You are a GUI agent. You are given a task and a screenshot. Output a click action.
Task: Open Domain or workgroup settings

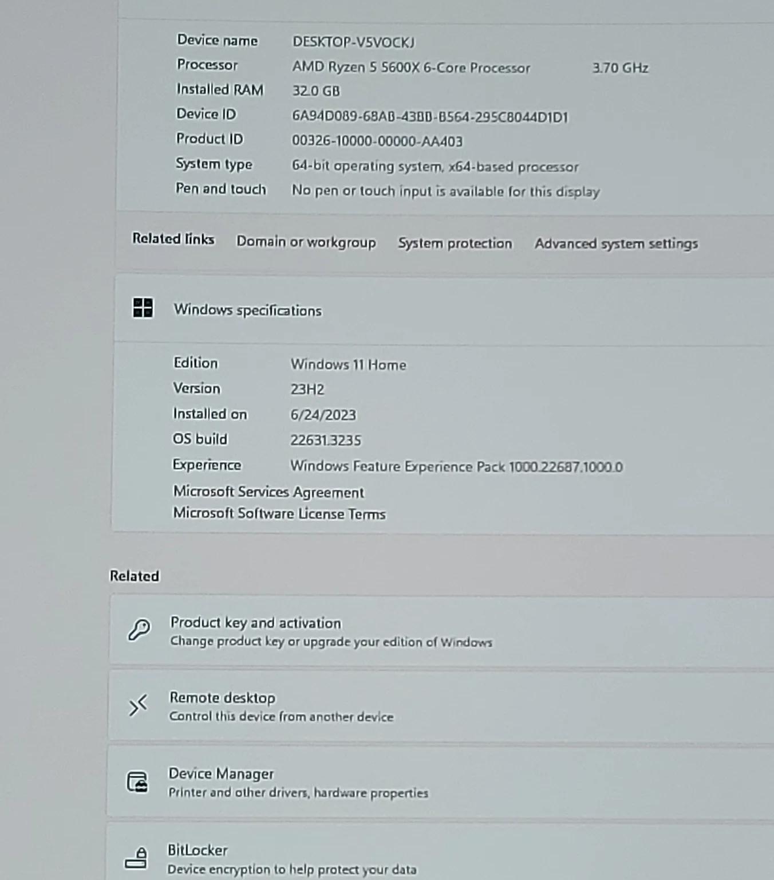(x=306, y=243)
